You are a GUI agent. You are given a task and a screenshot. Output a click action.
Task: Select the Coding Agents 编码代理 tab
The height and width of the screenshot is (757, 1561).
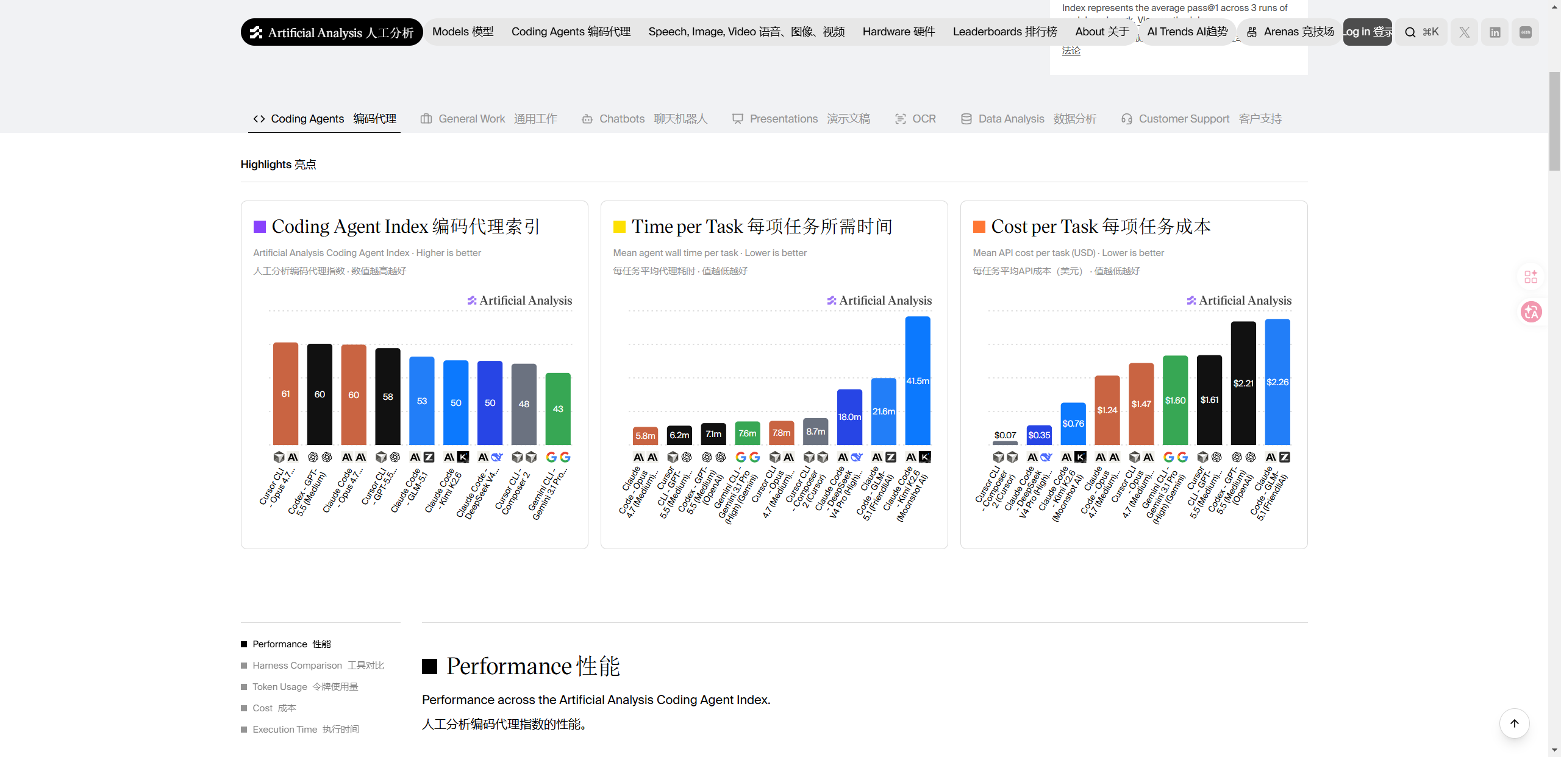[x=324, y=119]
